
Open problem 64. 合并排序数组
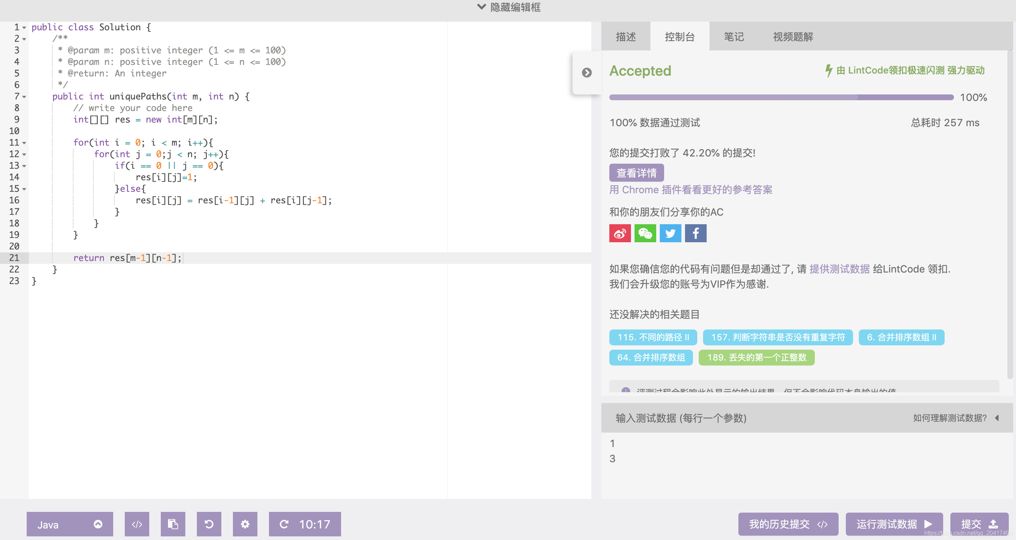pos(651,357)
